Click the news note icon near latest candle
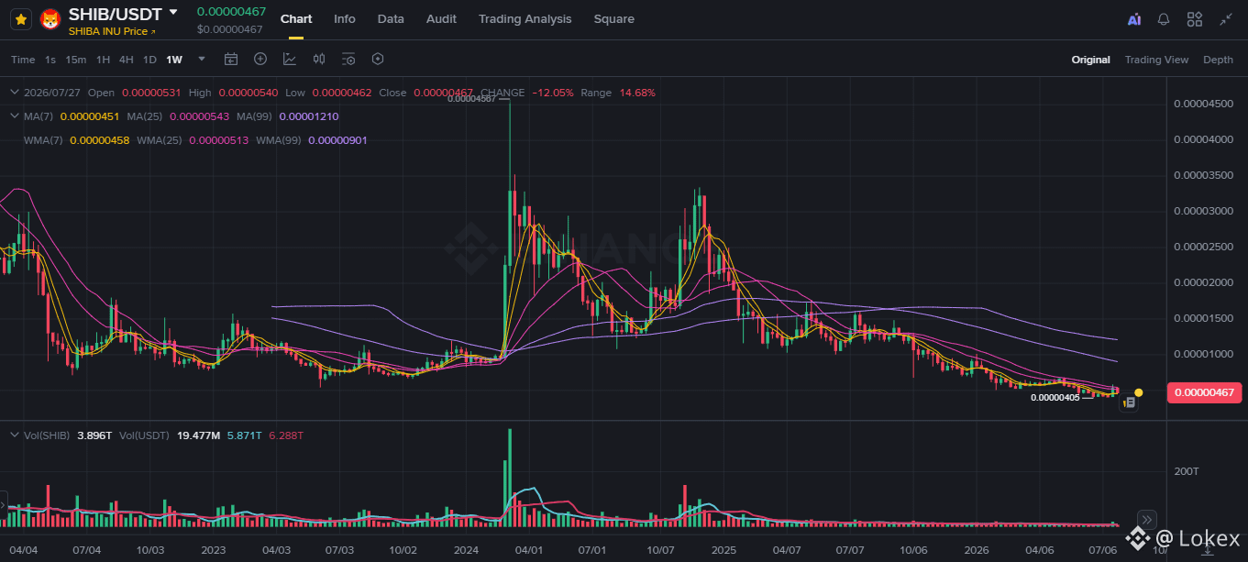 coord(1129,402)
